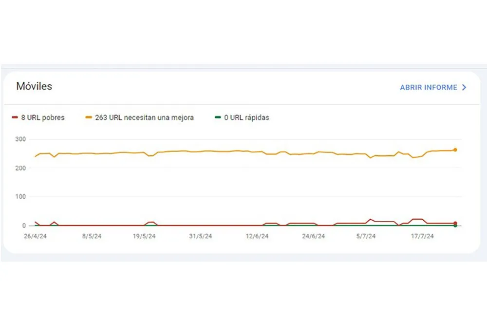Select the '8 URL pobres' legend label
Screen dimensions: 487x325
tap(43, 117)
